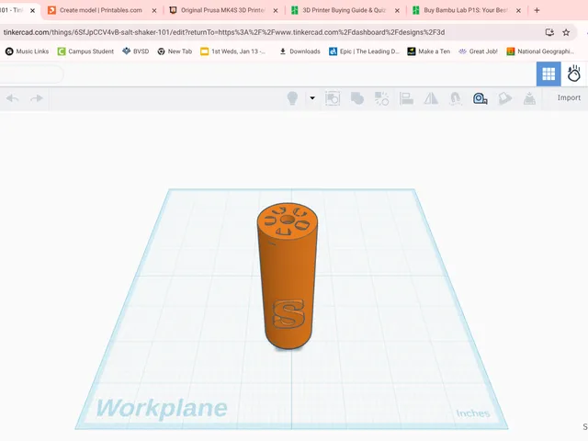Switch to Sim Lab falling-object mode

point(573,73)
